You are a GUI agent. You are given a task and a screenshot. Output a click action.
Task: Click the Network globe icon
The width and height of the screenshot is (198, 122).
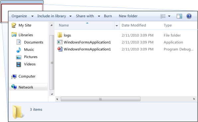click(x=14, y=87)
